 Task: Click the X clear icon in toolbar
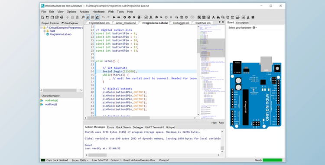pos(134,17)
